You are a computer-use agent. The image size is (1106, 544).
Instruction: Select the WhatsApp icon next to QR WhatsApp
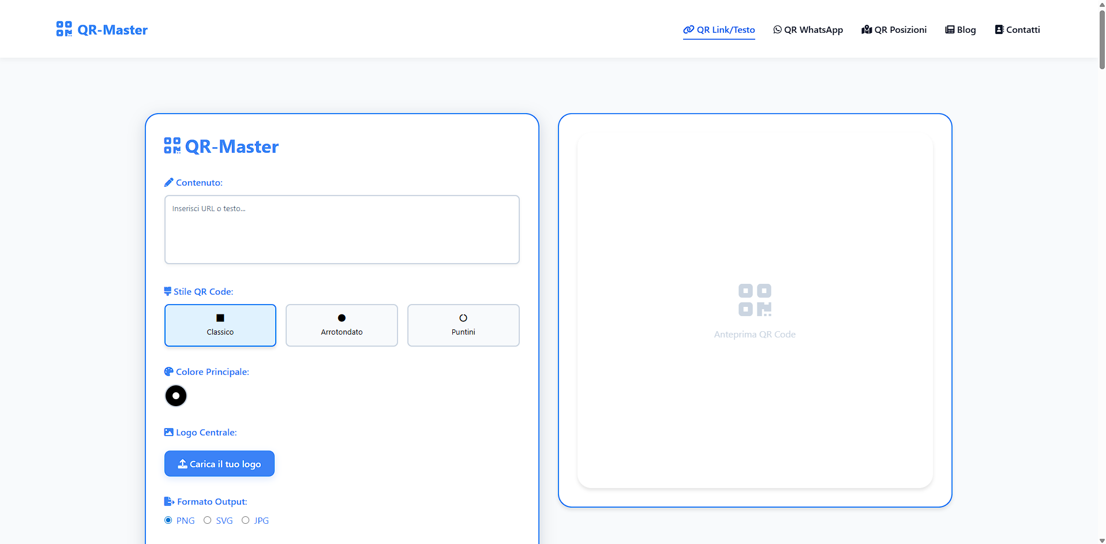coord(777,29)
